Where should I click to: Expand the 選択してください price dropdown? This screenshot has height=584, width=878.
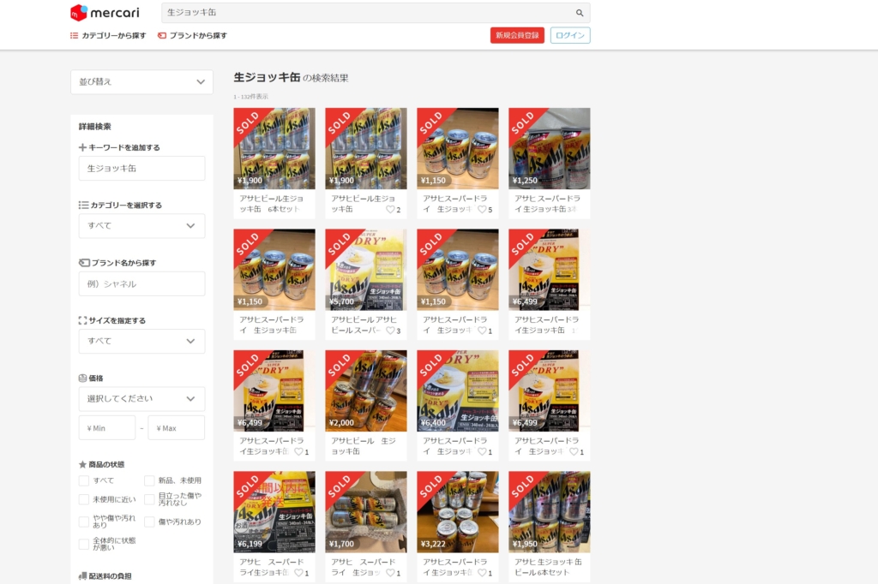point(141,398)
